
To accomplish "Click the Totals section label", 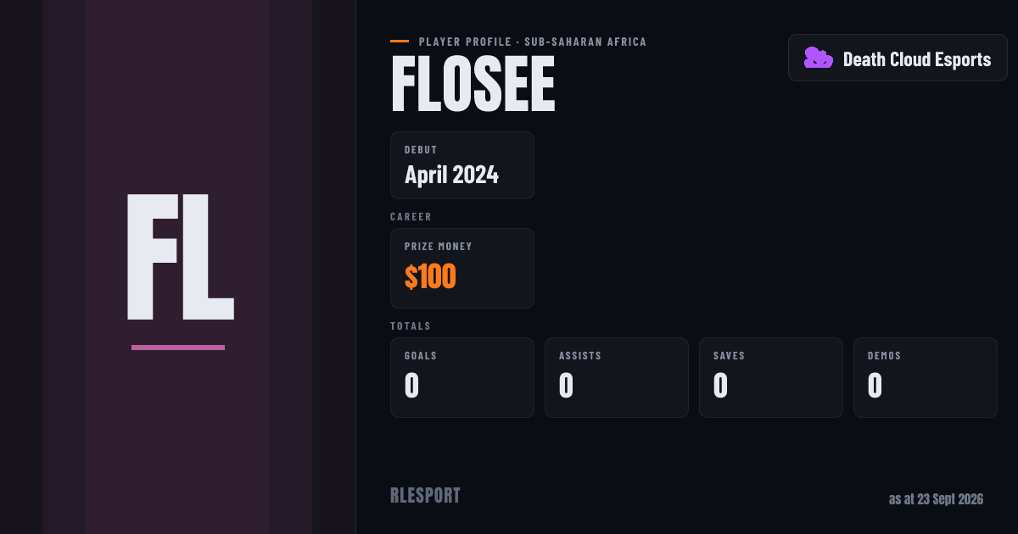I will [x=411, y=326].
